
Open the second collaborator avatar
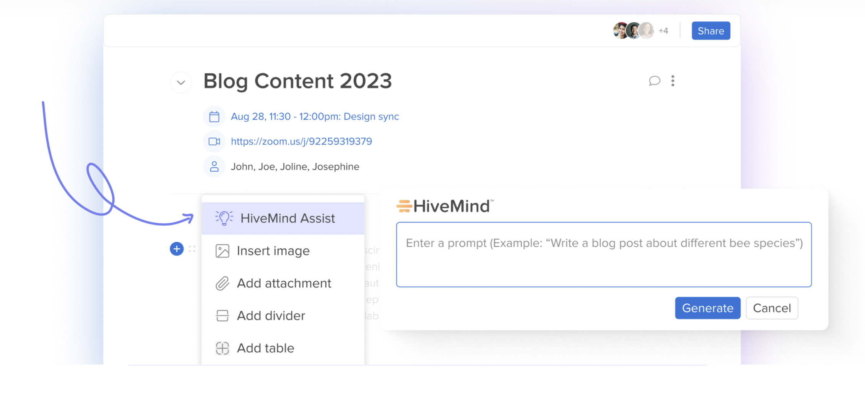633,31
